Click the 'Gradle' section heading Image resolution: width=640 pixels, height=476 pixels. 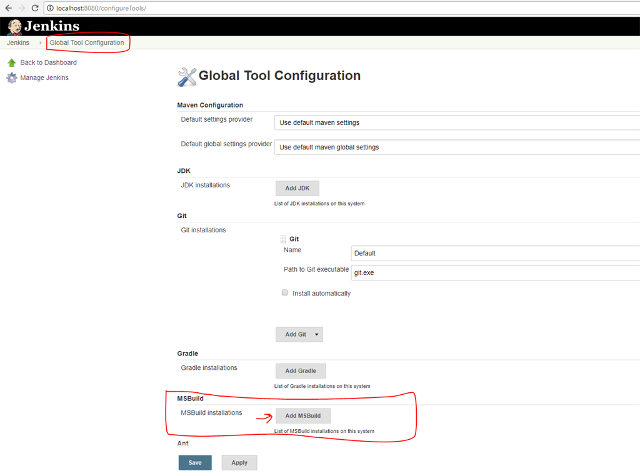(187, 354)
